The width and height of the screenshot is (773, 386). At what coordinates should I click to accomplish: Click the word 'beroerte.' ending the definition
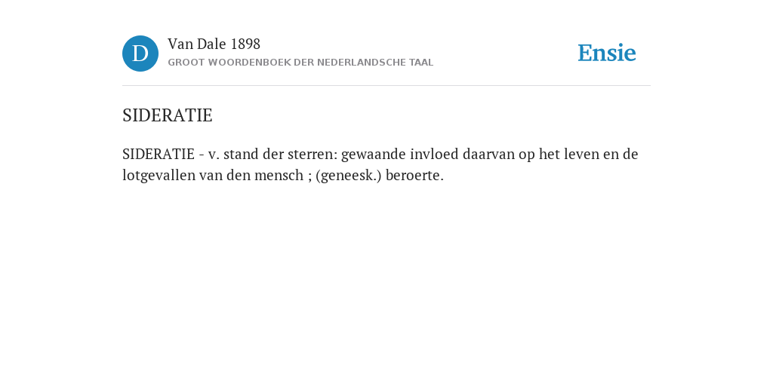[x=414, y=175]
